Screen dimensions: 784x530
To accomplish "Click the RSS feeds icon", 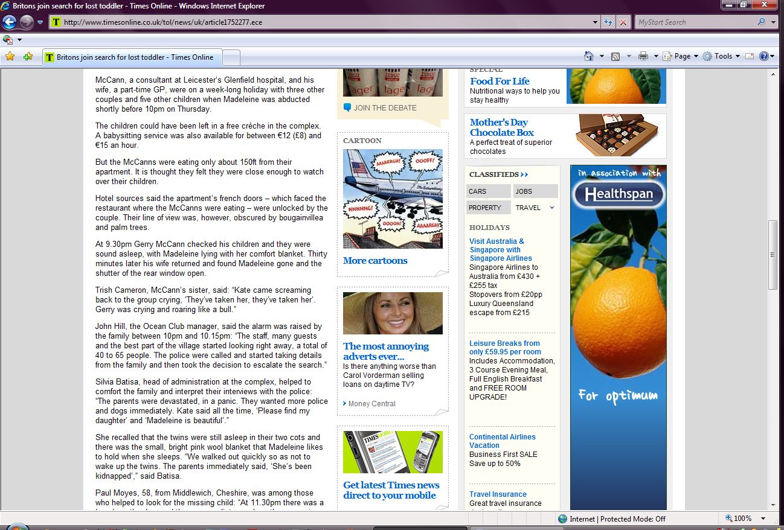I will [615, 56].
